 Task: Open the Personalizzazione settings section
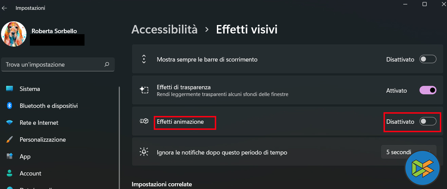click(x=43, y=140)
